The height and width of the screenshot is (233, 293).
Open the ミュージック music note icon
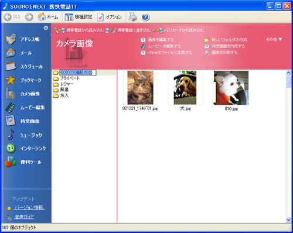point(11,135)
